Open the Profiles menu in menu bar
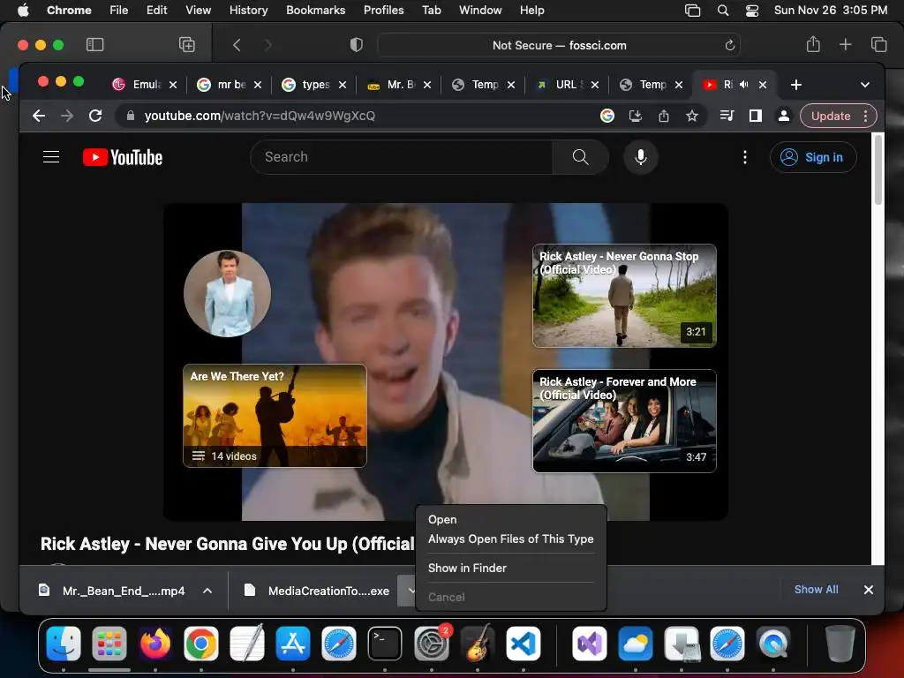The width and height of the screenshot is (904, 678). [x=383, y=11]
